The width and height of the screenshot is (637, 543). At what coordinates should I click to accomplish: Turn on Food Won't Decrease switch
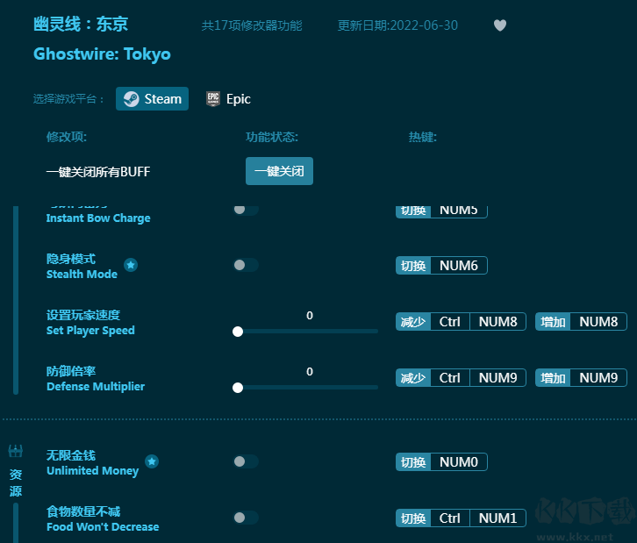(246, 518)
